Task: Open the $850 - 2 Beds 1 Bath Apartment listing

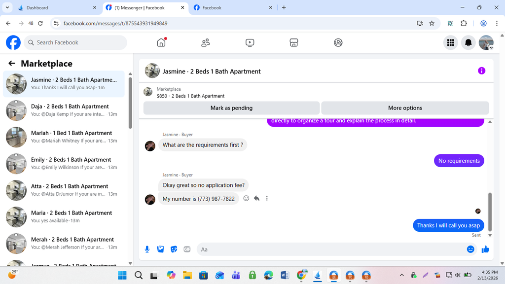Action: [190, 96]
